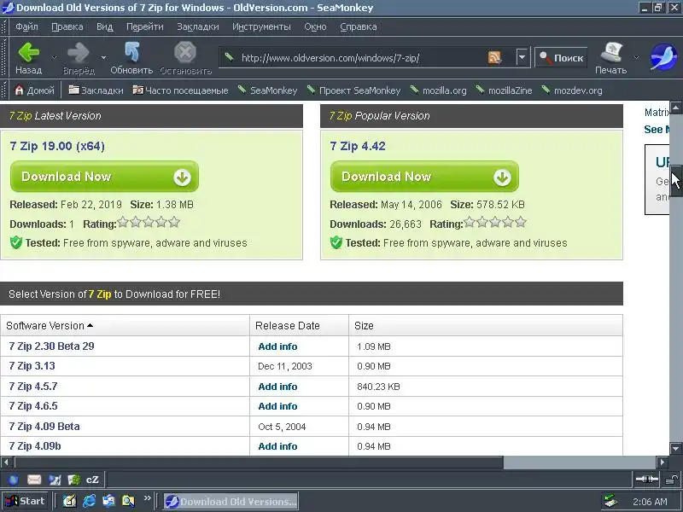Open the Инструменты menu
This screenshot has width=683, height=512.
(261, 26)
